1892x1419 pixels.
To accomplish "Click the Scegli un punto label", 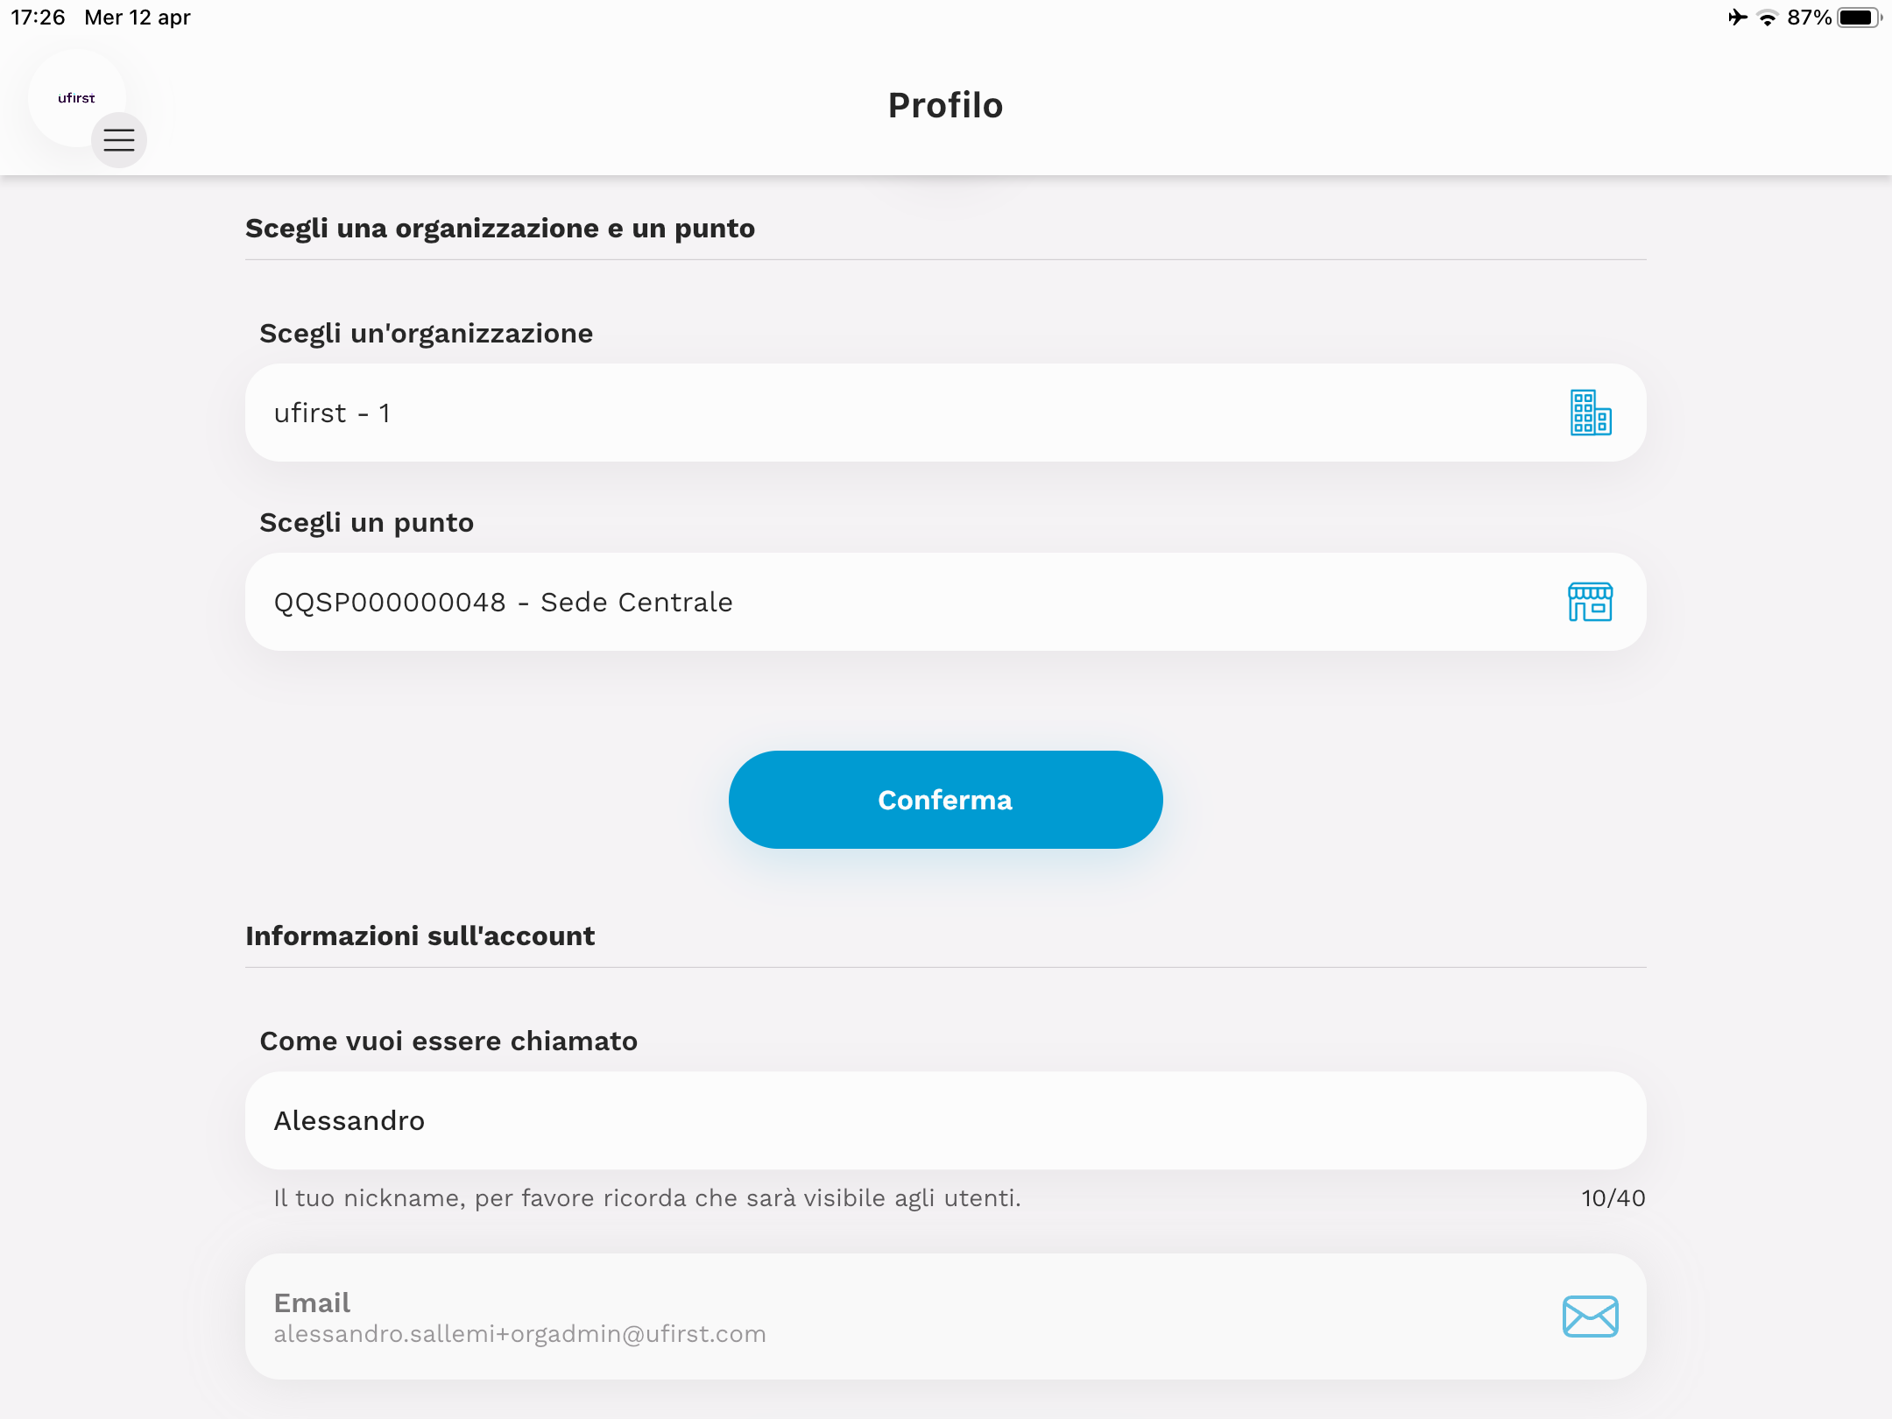I will pos(367,523).
